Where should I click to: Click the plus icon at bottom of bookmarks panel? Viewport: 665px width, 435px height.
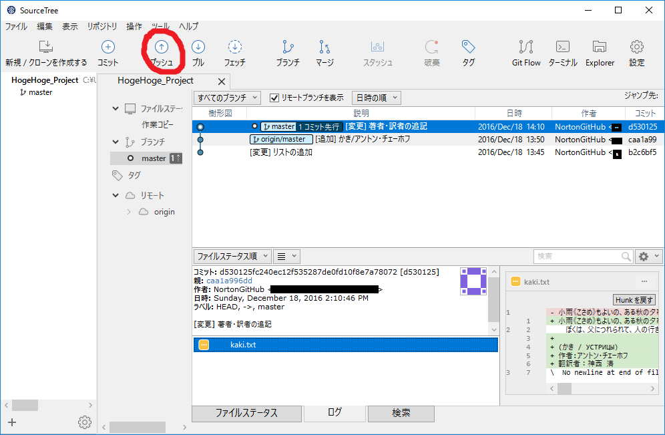(12, 422)
